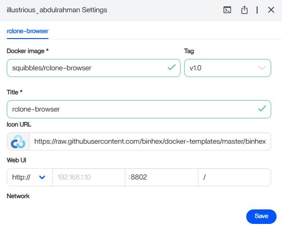Viewport: 282px width, 228px height.
Task: Save the container settings
Action: pos(261,216)
